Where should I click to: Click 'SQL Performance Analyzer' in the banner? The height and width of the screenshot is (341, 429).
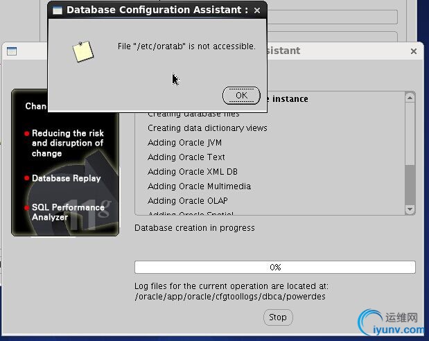coord(68,212)
